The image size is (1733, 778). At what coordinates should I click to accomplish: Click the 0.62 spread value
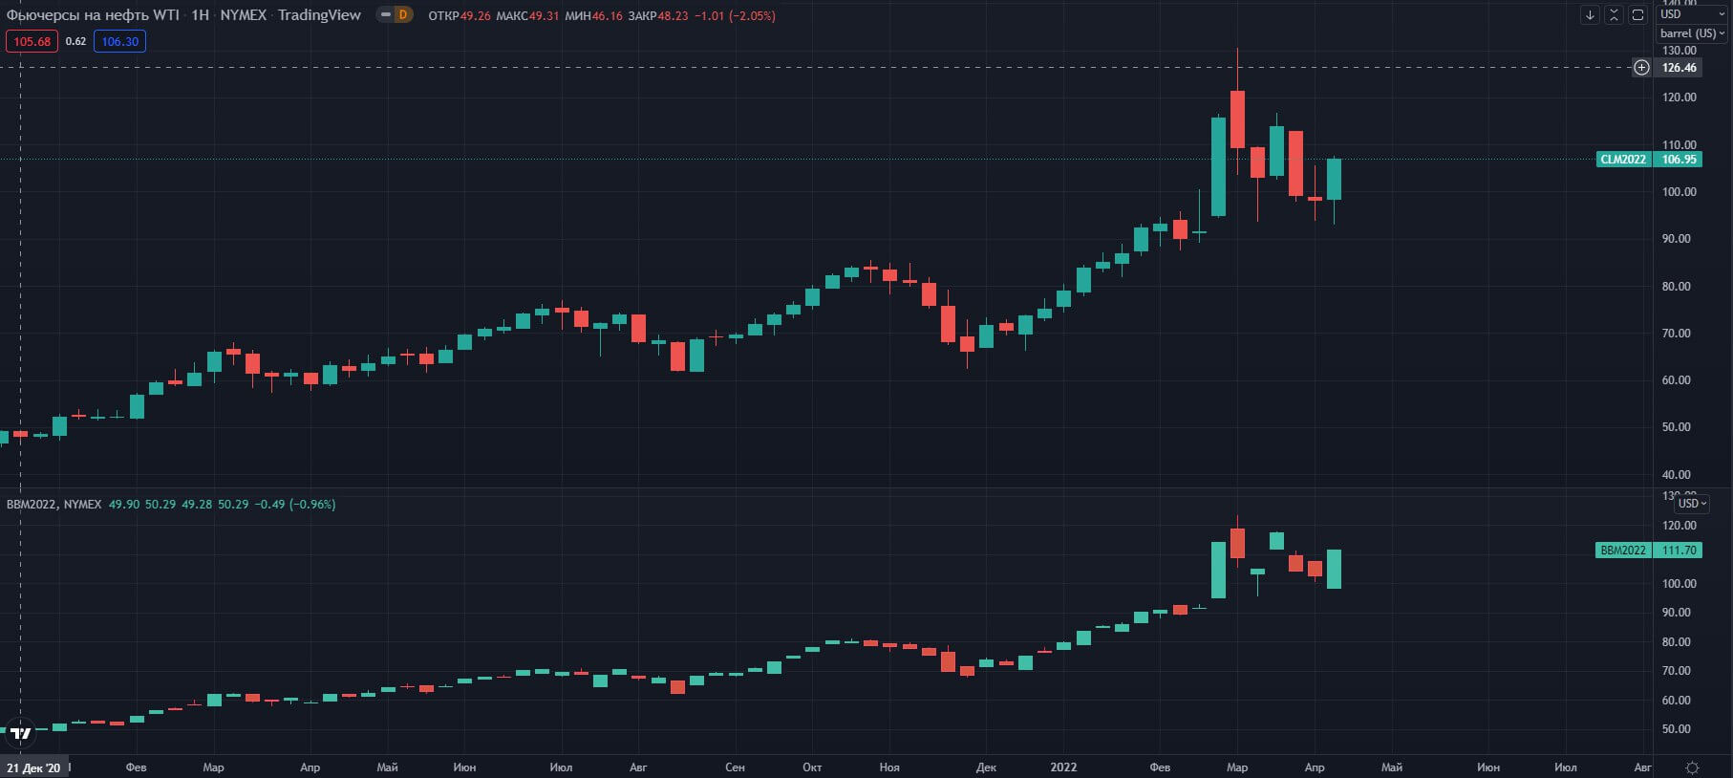click(75, 41)
